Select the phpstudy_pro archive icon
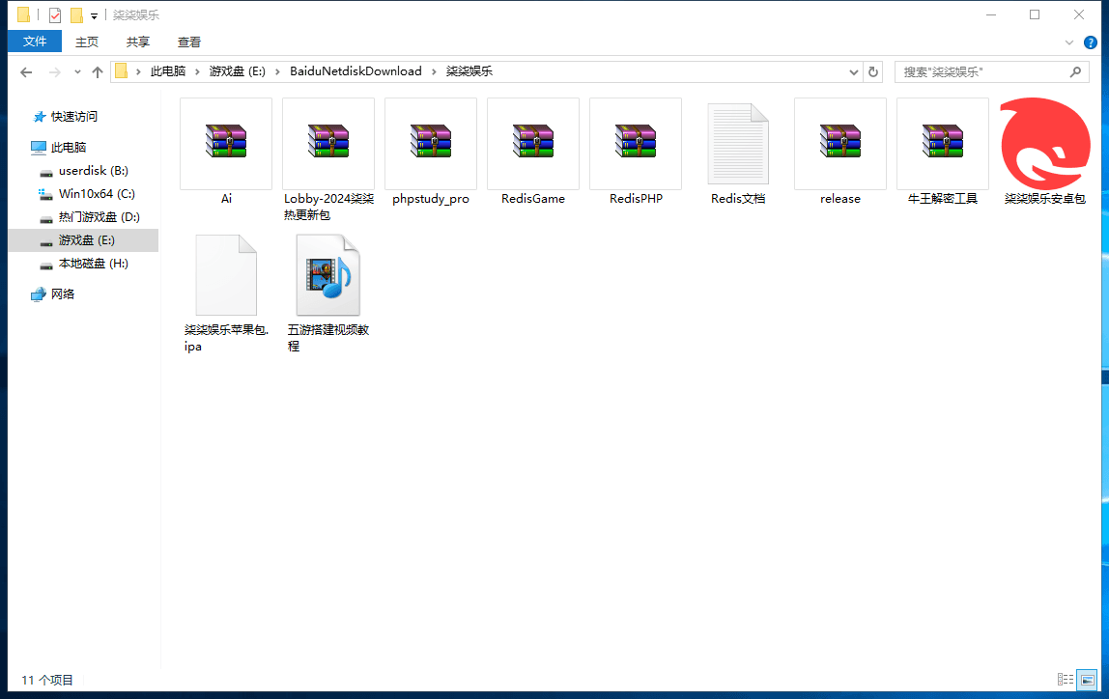 point(430,143)
